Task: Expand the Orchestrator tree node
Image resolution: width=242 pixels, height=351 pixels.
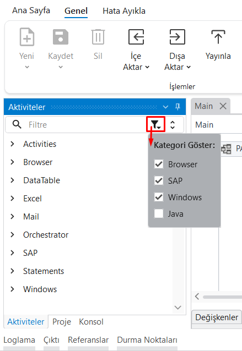Action: (13, 234)
